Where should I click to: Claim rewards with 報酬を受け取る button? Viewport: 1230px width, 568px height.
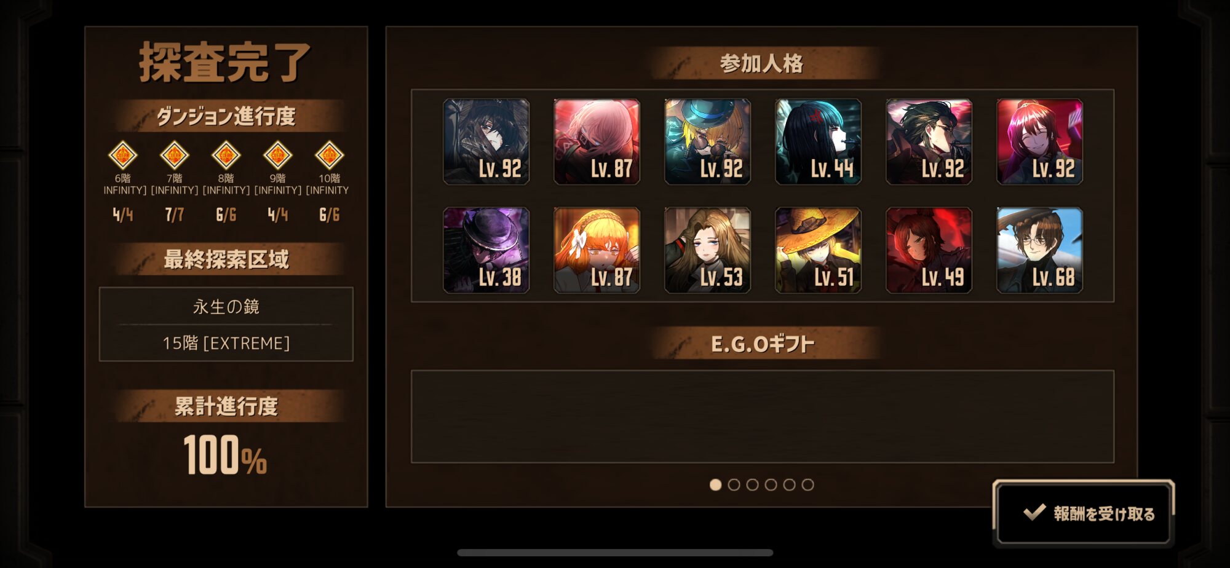(1084, 513)
